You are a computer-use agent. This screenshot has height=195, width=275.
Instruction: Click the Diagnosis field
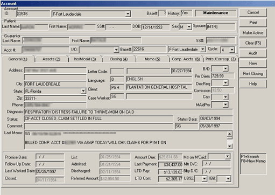coord(128,112)
